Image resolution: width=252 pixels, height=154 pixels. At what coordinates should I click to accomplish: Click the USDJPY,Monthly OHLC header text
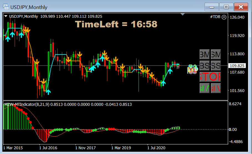(56, 16)
